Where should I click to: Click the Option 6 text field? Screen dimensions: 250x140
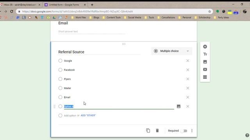119,106
